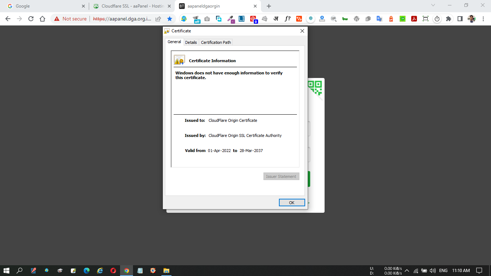Open the Chrome three-dot menu

click(x=483, y=19)
